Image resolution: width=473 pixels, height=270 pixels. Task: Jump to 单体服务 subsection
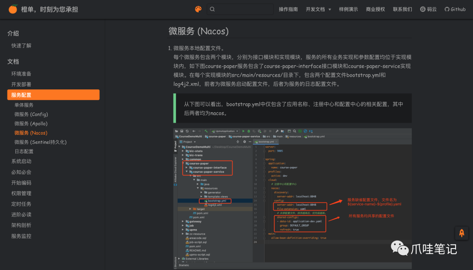coord(24,105)
